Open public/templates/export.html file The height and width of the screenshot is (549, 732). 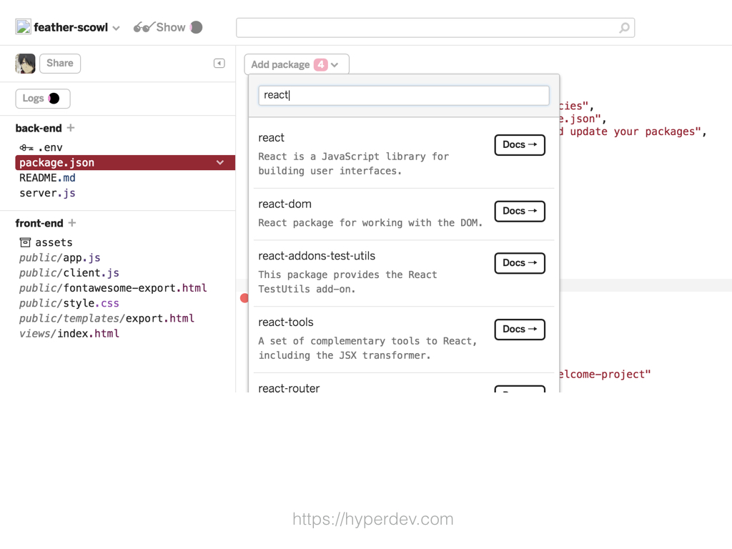[107, 318]
